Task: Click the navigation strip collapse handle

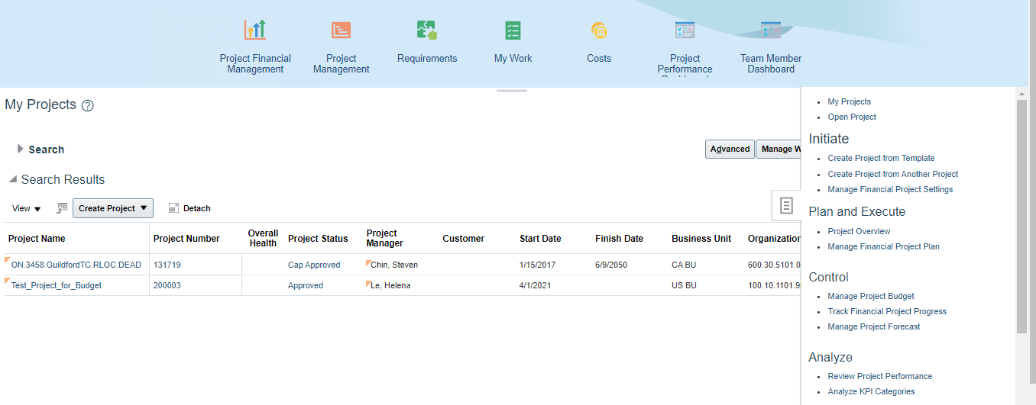Action: (x=512, y=91)
